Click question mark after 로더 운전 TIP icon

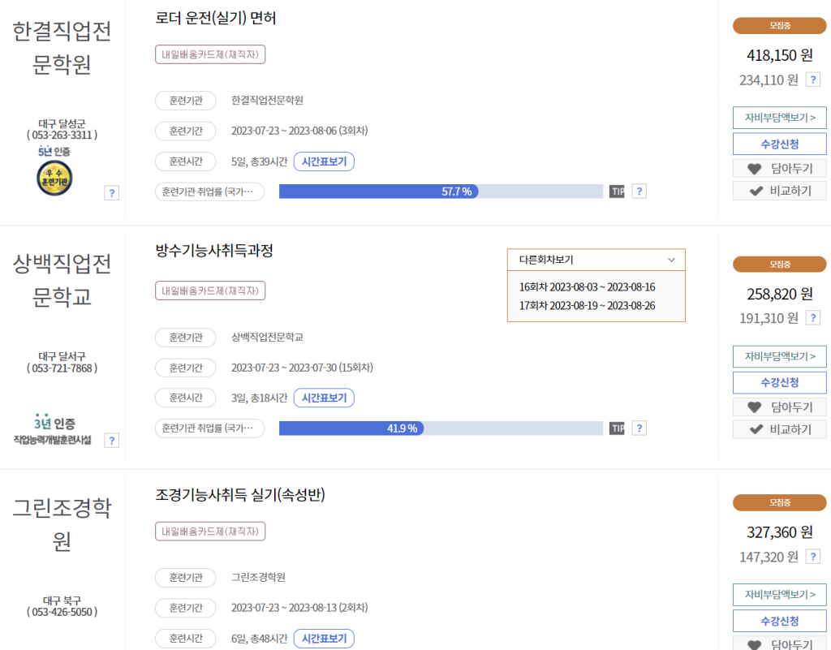[x=639, y=192]
